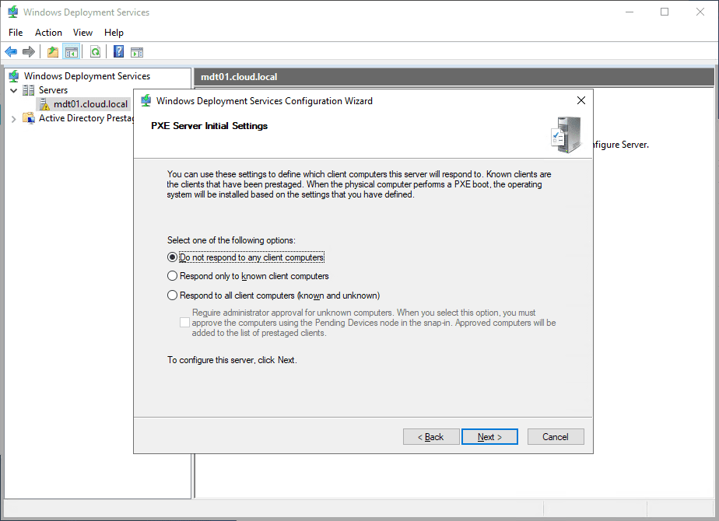Select Active Directory Prestaged Devices label
Image resolution: width=719 pixels, height=521 pixels.
click(x=86, y=117)
